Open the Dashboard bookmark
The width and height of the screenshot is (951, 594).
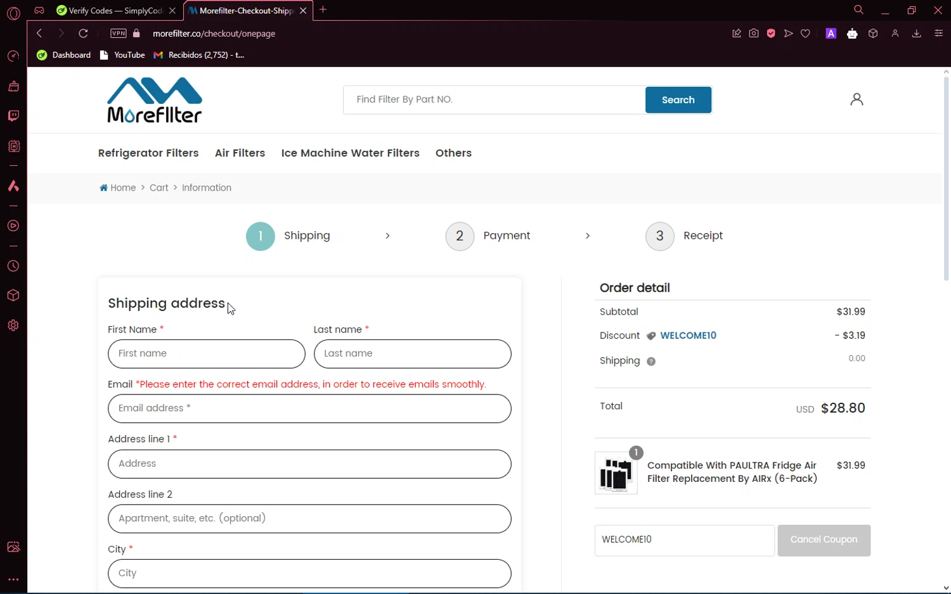click(x=63, y=55)
